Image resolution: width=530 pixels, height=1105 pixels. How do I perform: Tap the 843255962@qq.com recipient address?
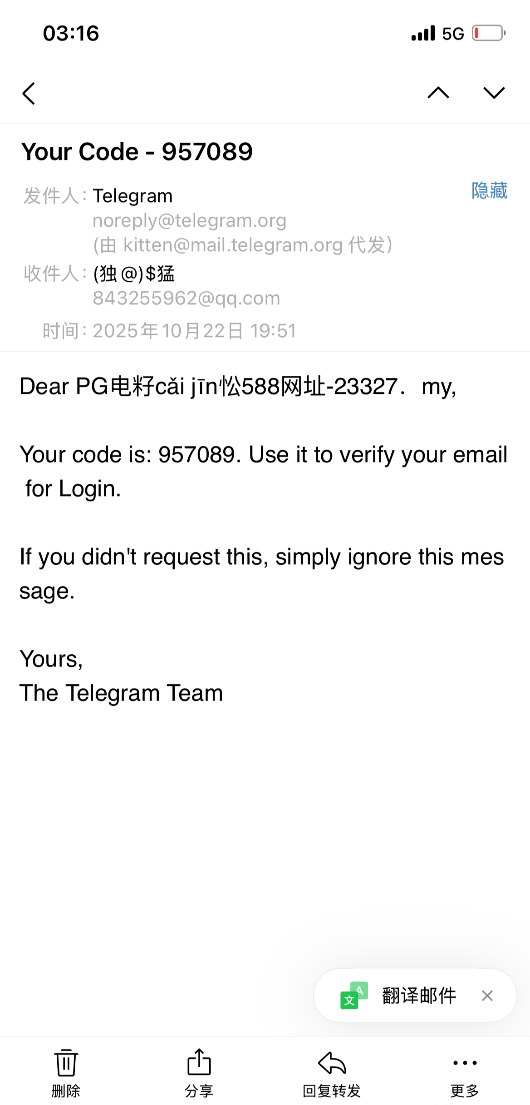(x=186, y=298)
